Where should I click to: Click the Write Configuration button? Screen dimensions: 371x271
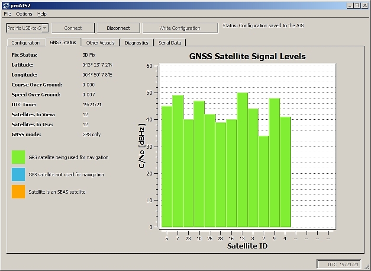click(x=180, y=28)
